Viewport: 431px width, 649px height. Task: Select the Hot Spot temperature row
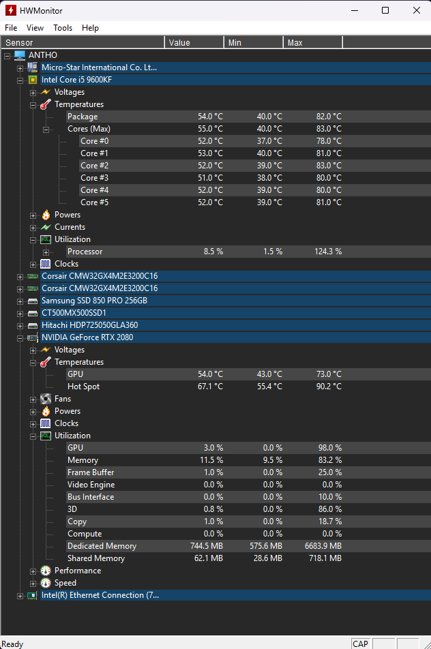248,387
